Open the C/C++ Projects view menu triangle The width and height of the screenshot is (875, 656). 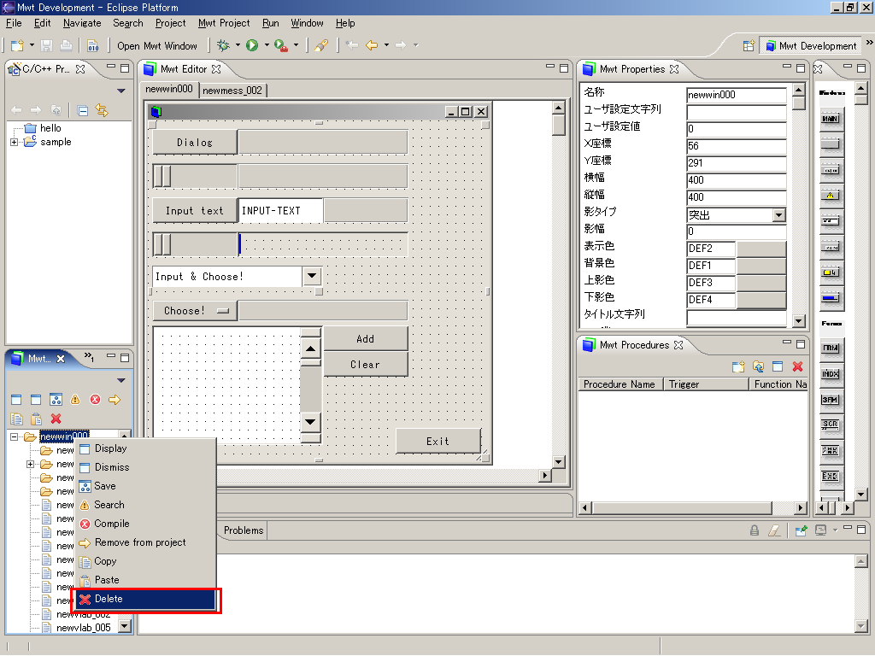point(121,91)
